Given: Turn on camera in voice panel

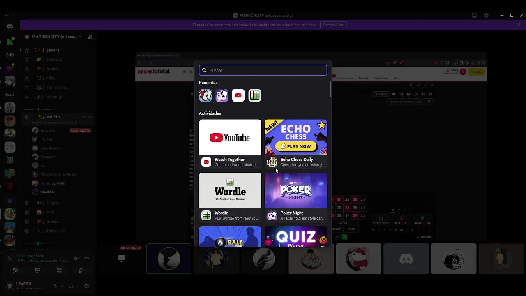Looking at the screenshot, I should 15,270.
